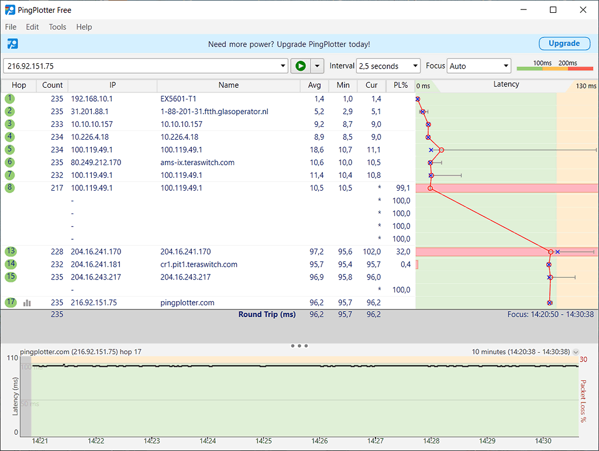Image resolution: width=599 pixels, height=451 pixels.
Task: Open the Edit menu
Action: pyautogui.click(x=33, y=27)
